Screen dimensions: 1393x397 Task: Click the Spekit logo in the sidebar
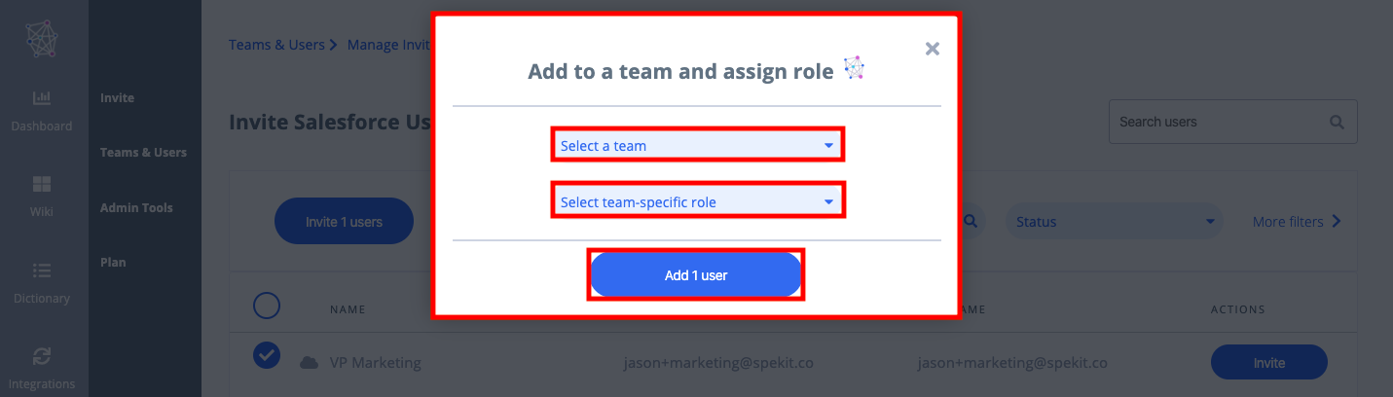click(42, 39)
